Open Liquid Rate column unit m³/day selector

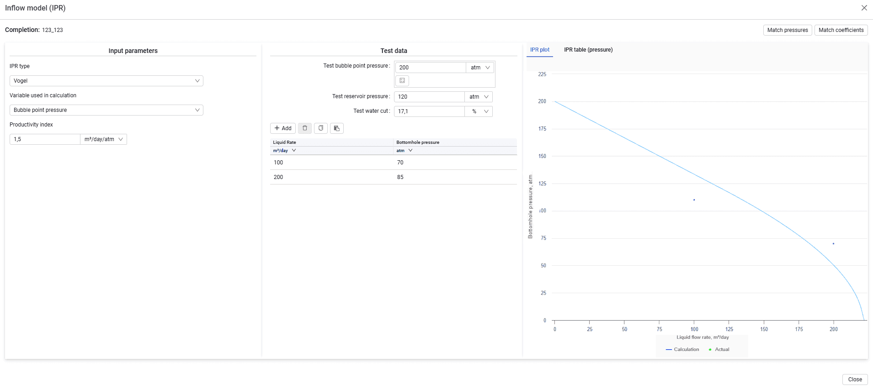click(284, 151)
